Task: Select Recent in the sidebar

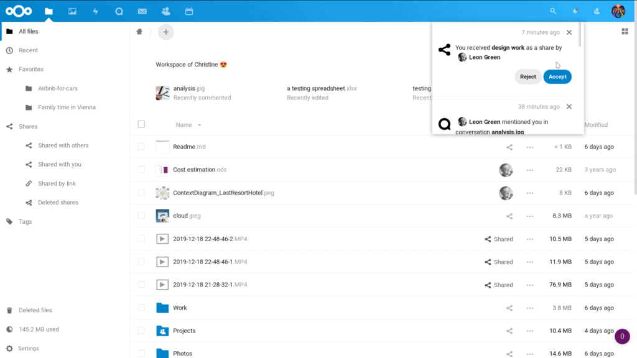Action: click(x=28, y=50)
